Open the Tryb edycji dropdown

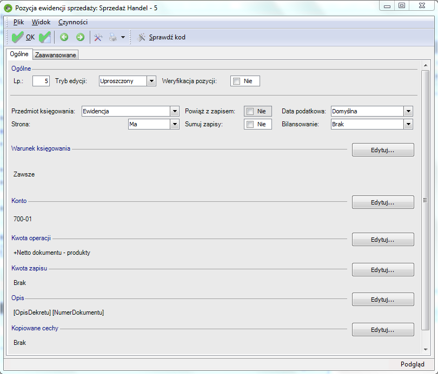point(151,81)
